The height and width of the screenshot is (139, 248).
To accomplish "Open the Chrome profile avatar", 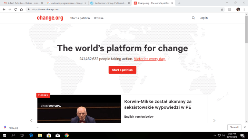I will [x=238, y=10].
